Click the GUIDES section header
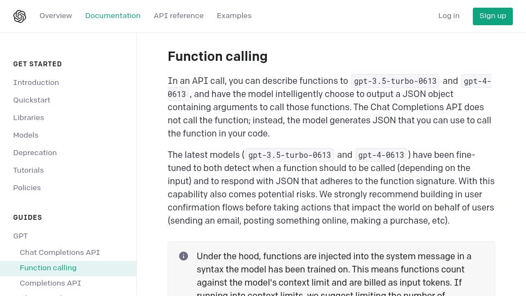 pyautogui.click(x=27, y=218)
